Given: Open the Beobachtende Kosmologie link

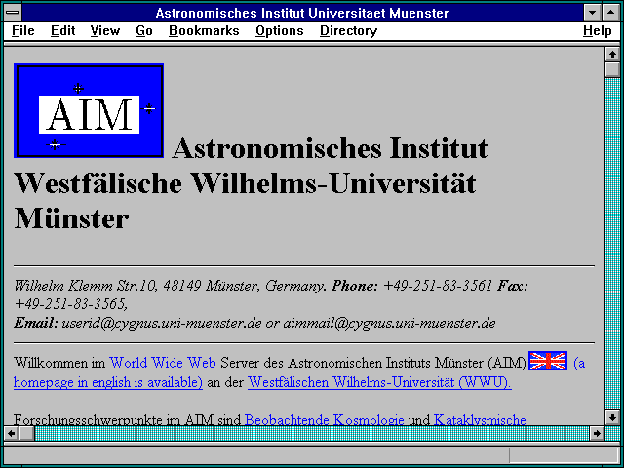Looking at the screenshot, I should [325, 419].
